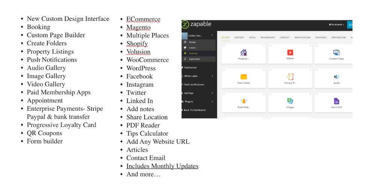Click the ECommerce bullet text

coord(143,19)
